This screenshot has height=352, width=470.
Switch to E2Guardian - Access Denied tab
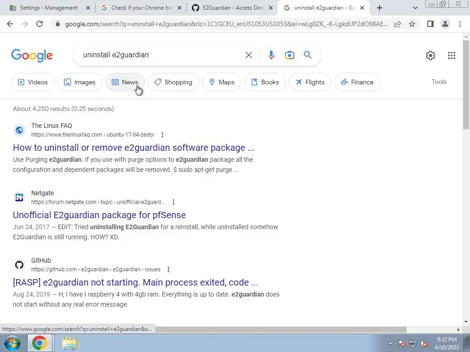(232, 8)
